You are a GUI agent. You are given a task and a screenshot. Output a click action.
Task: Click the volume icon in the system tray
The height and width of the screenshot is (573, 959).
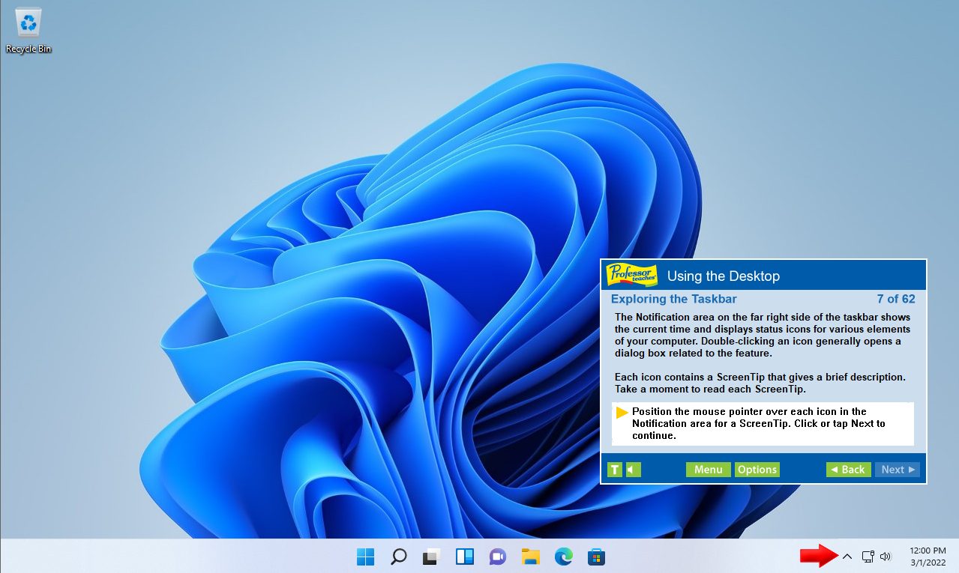(886, 557)
